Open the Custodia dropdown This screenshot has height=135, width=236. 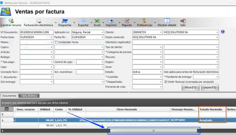pos(161,77)
